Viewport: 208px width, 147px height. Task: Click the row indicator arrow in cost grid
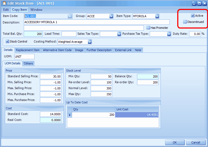70,115
